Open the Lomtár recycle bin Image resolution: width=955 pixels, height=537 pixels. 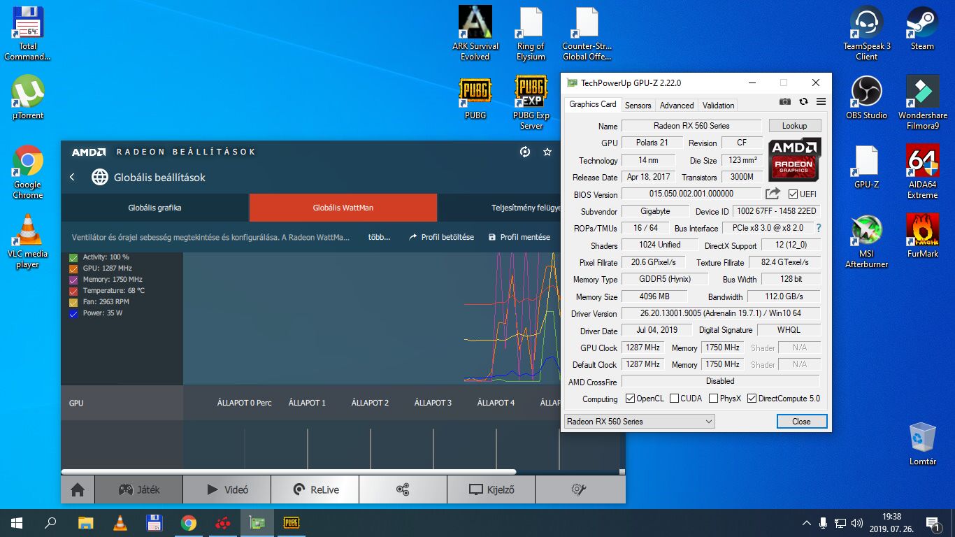(923, 444)
